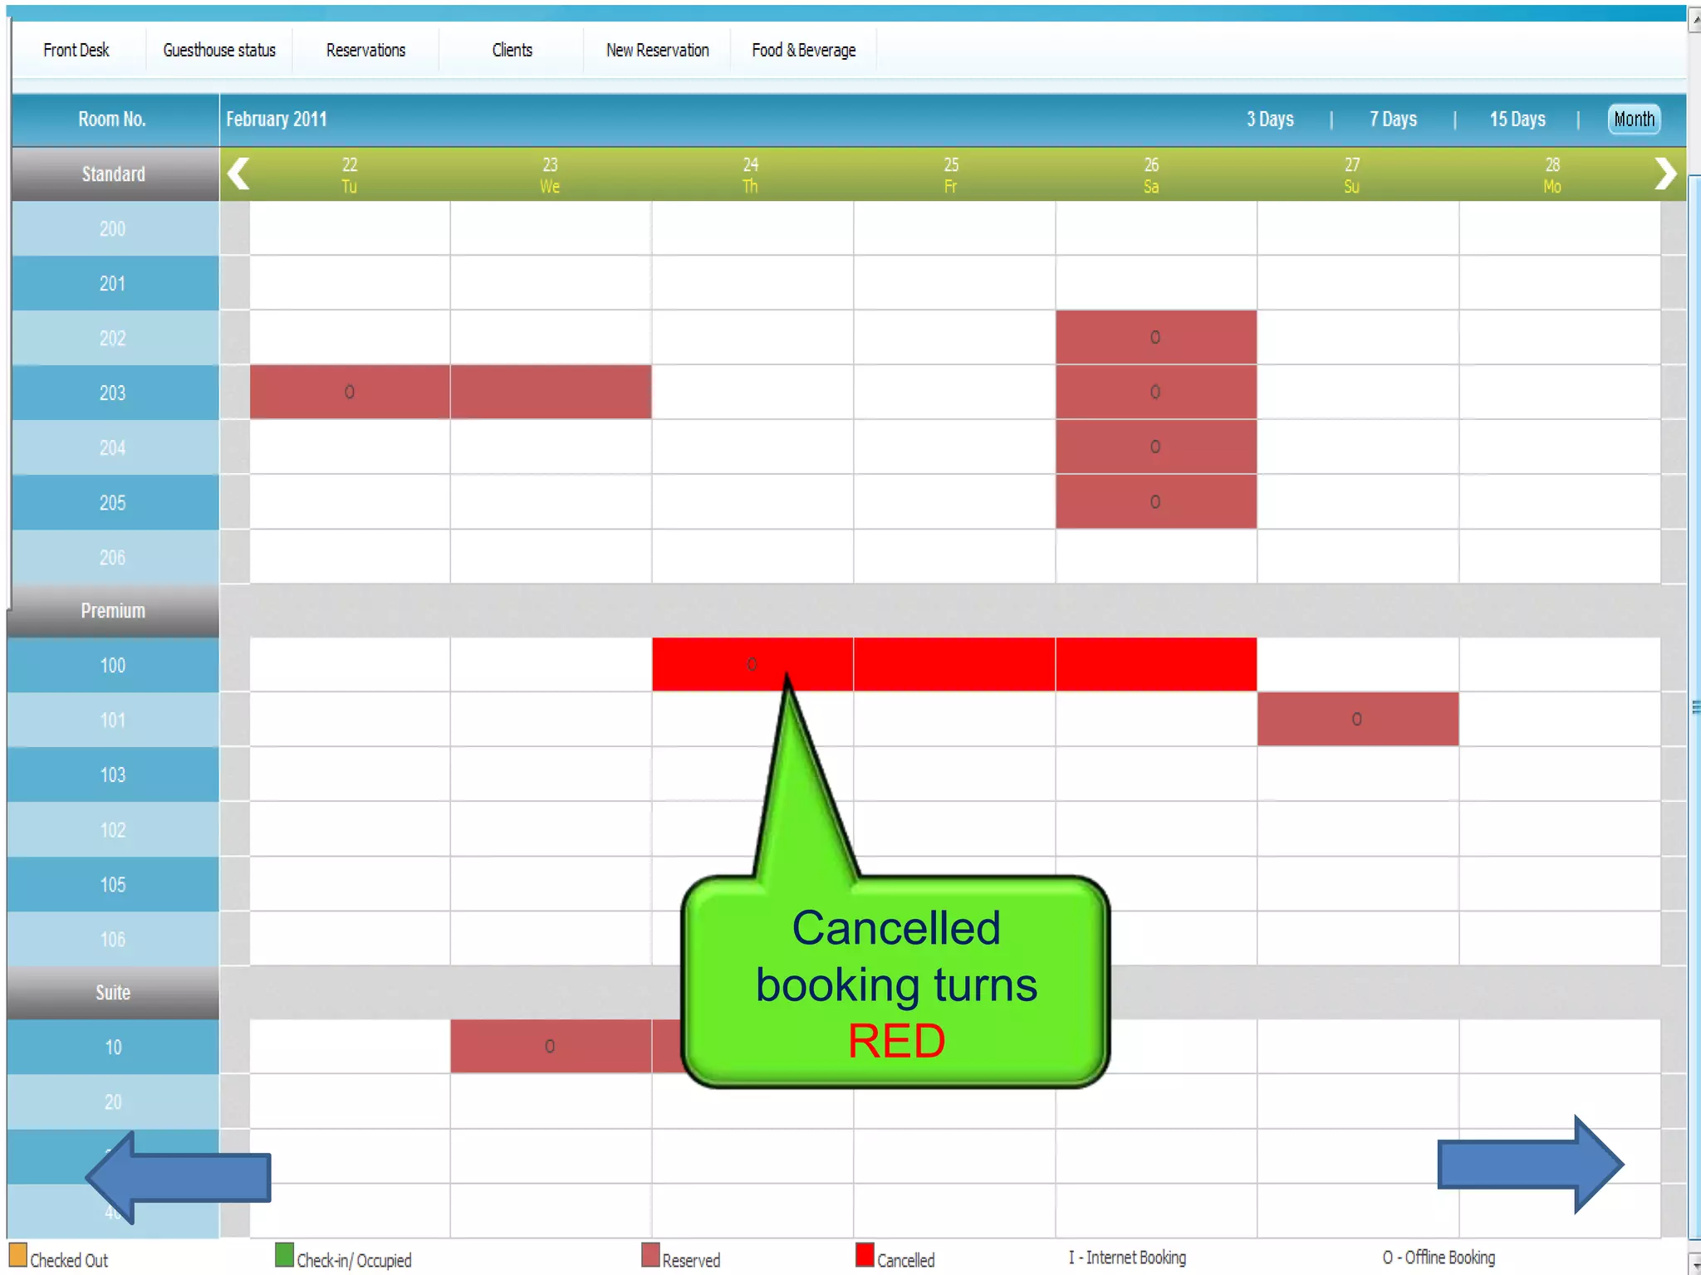Select suite 20 row header
Screen dimensions: 1701x1275
point(113,1102)
